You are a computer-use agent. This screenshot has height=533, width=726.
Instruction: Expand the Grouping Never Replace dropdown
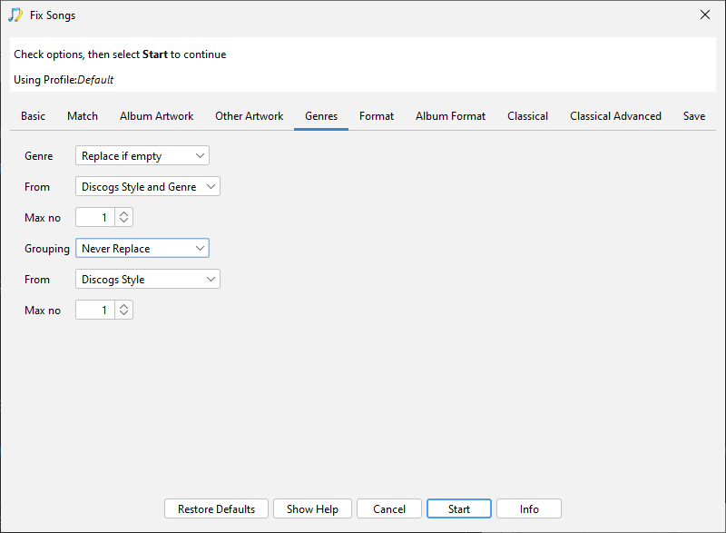click(x=142, y=249)
